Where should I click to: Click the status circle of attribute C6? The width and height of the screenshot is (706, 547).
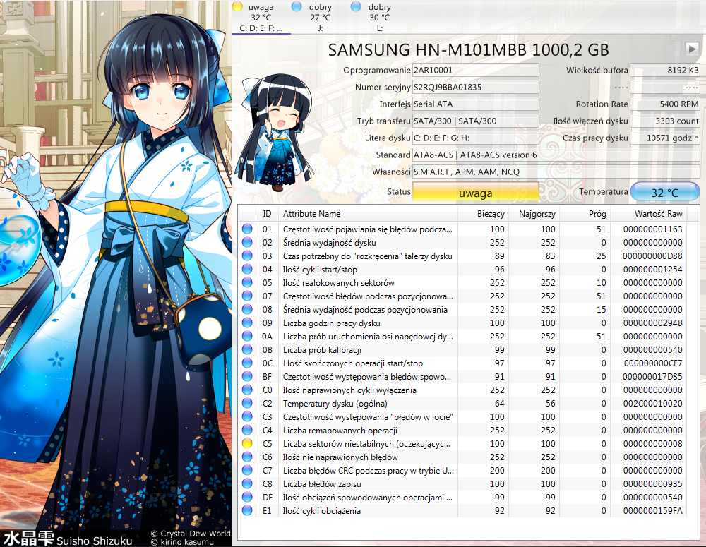pos(247,457)
